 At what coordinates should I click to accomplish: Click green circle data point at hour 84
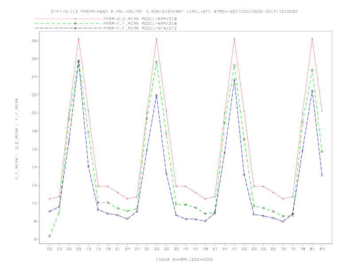[322, 151]
